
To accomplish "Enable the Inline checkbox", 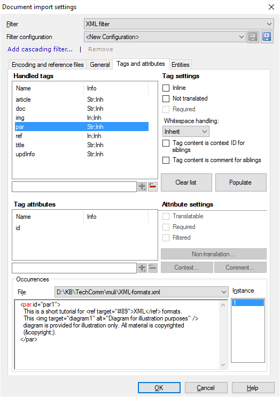I will 166,88.
